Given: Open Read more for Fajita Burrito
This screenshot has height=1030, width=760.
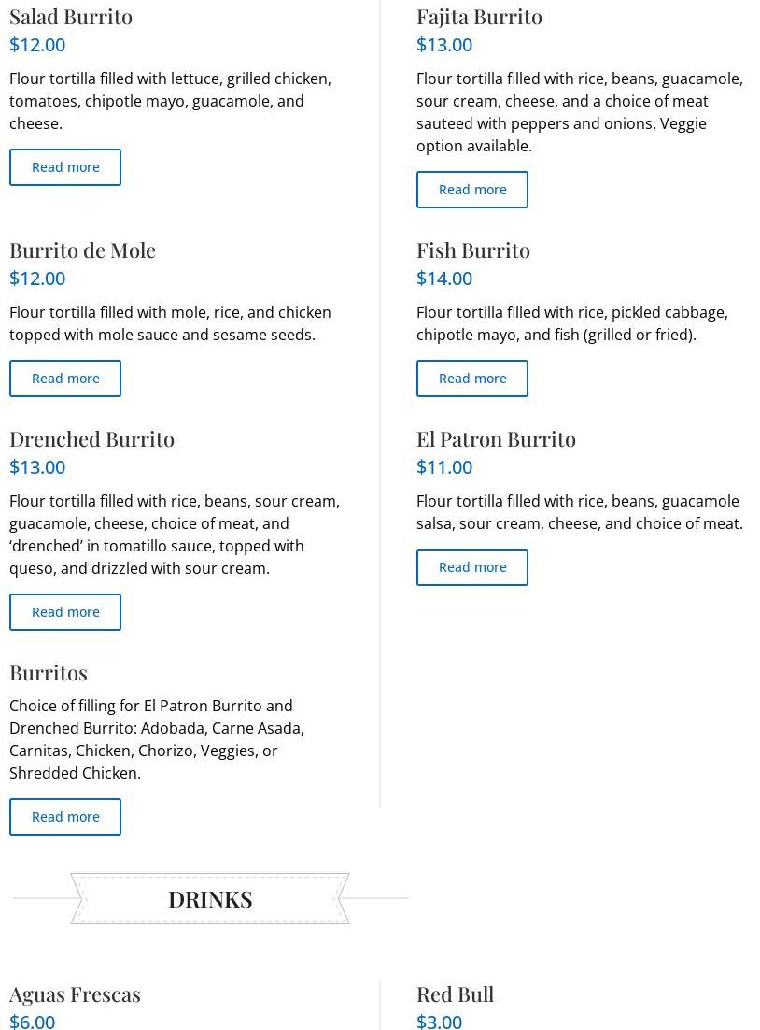Looking at the screenshot, I should 472,190.
